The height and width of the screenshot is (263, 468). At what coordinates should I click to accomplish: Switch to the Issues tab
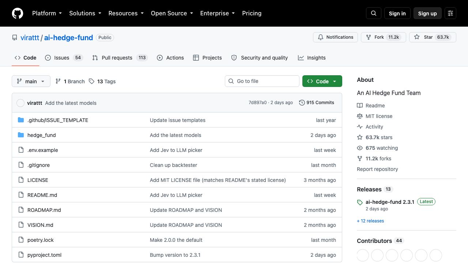(x=64, y=58)
